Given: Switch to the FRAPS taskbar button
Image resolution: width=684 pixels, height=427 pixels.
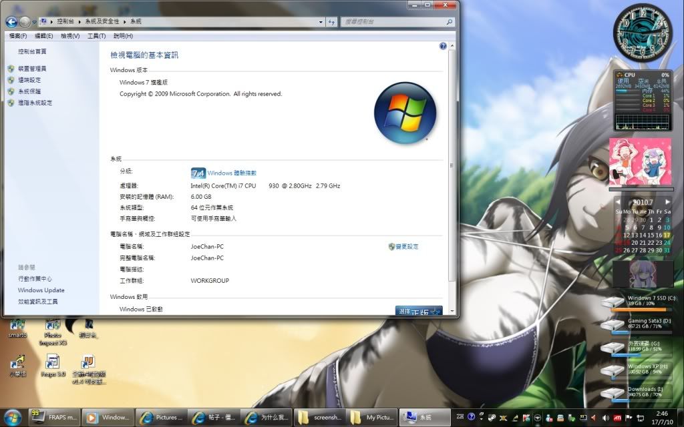Looking at the screenshot, I should tap(55, 418).
